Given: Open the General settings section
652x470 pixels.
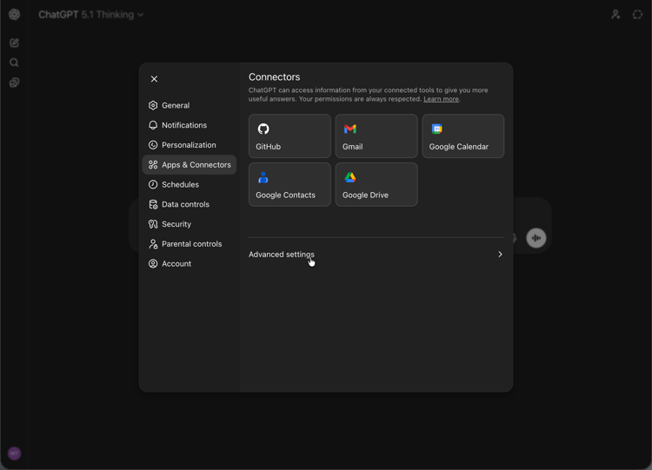Looking at the screenshot, I should click(x=190, y=105).
